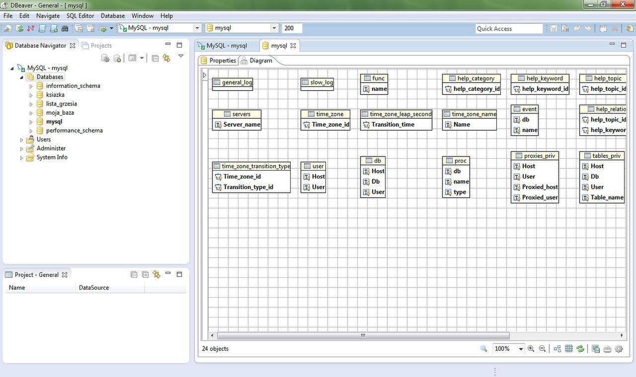Viewport: 636px width, 377px height.
Task: Open the active database mysql dropdown
Action: click(x=274, y=28)
